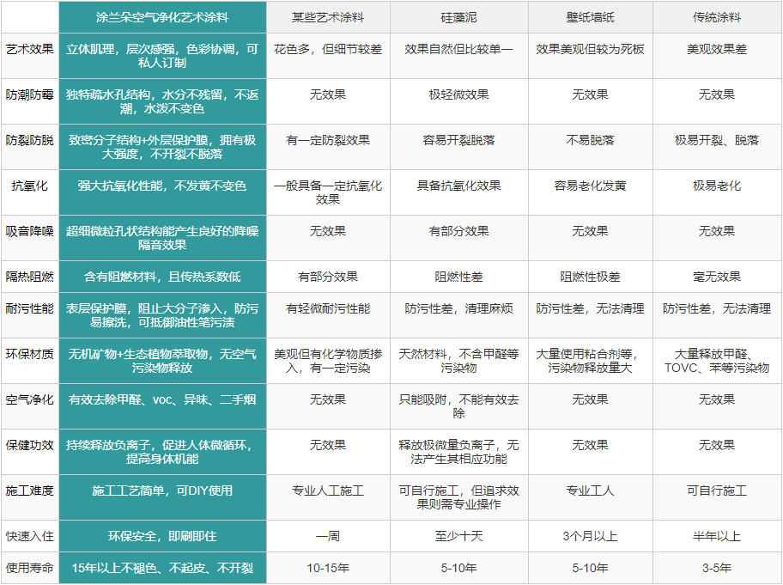Viewport: 783px width, 585px height.
Task: Select cell '有轻微耐污性能'
Action: [x=328, y=315]
